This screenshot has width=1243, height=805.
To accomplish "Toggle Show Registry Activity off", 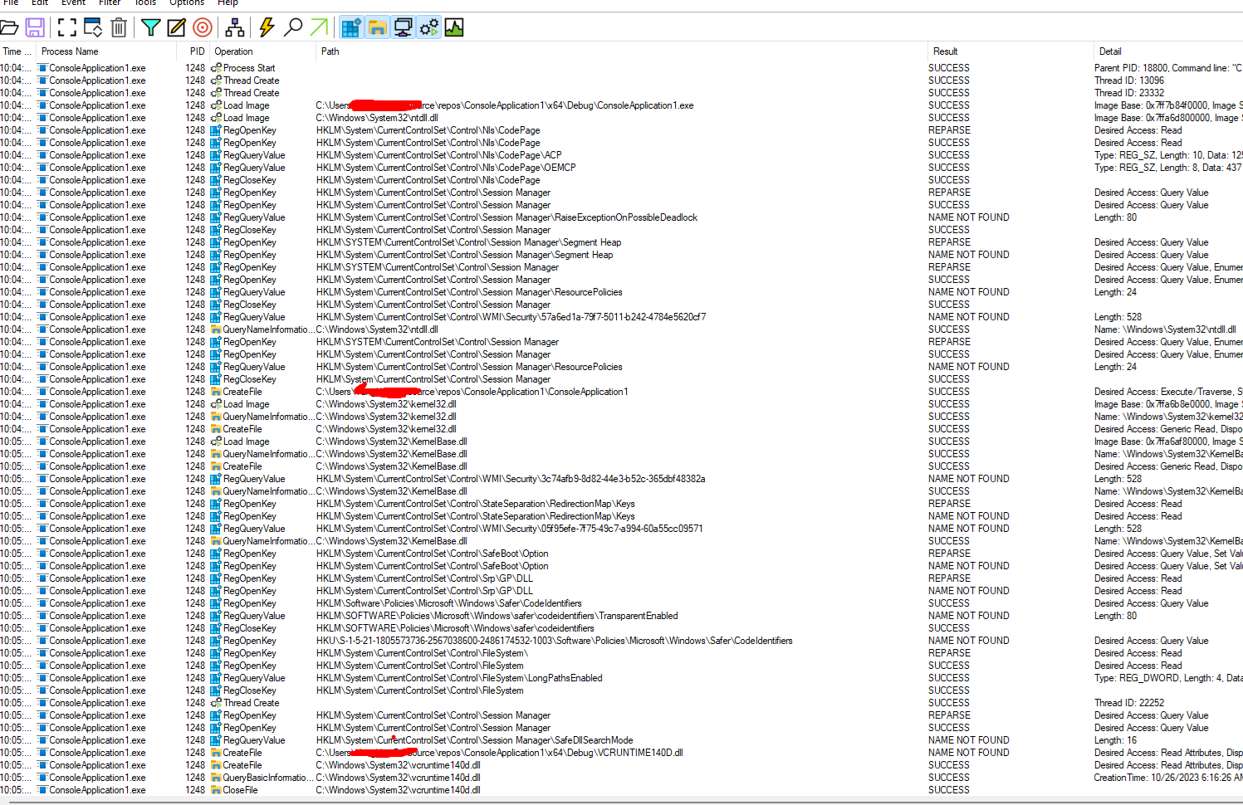I will tap(350, 27).
